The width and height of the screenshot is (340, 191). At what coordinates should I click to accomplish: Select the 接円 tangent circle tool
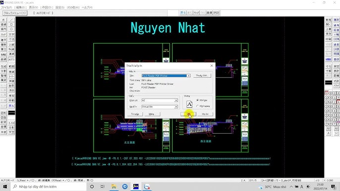3,29
